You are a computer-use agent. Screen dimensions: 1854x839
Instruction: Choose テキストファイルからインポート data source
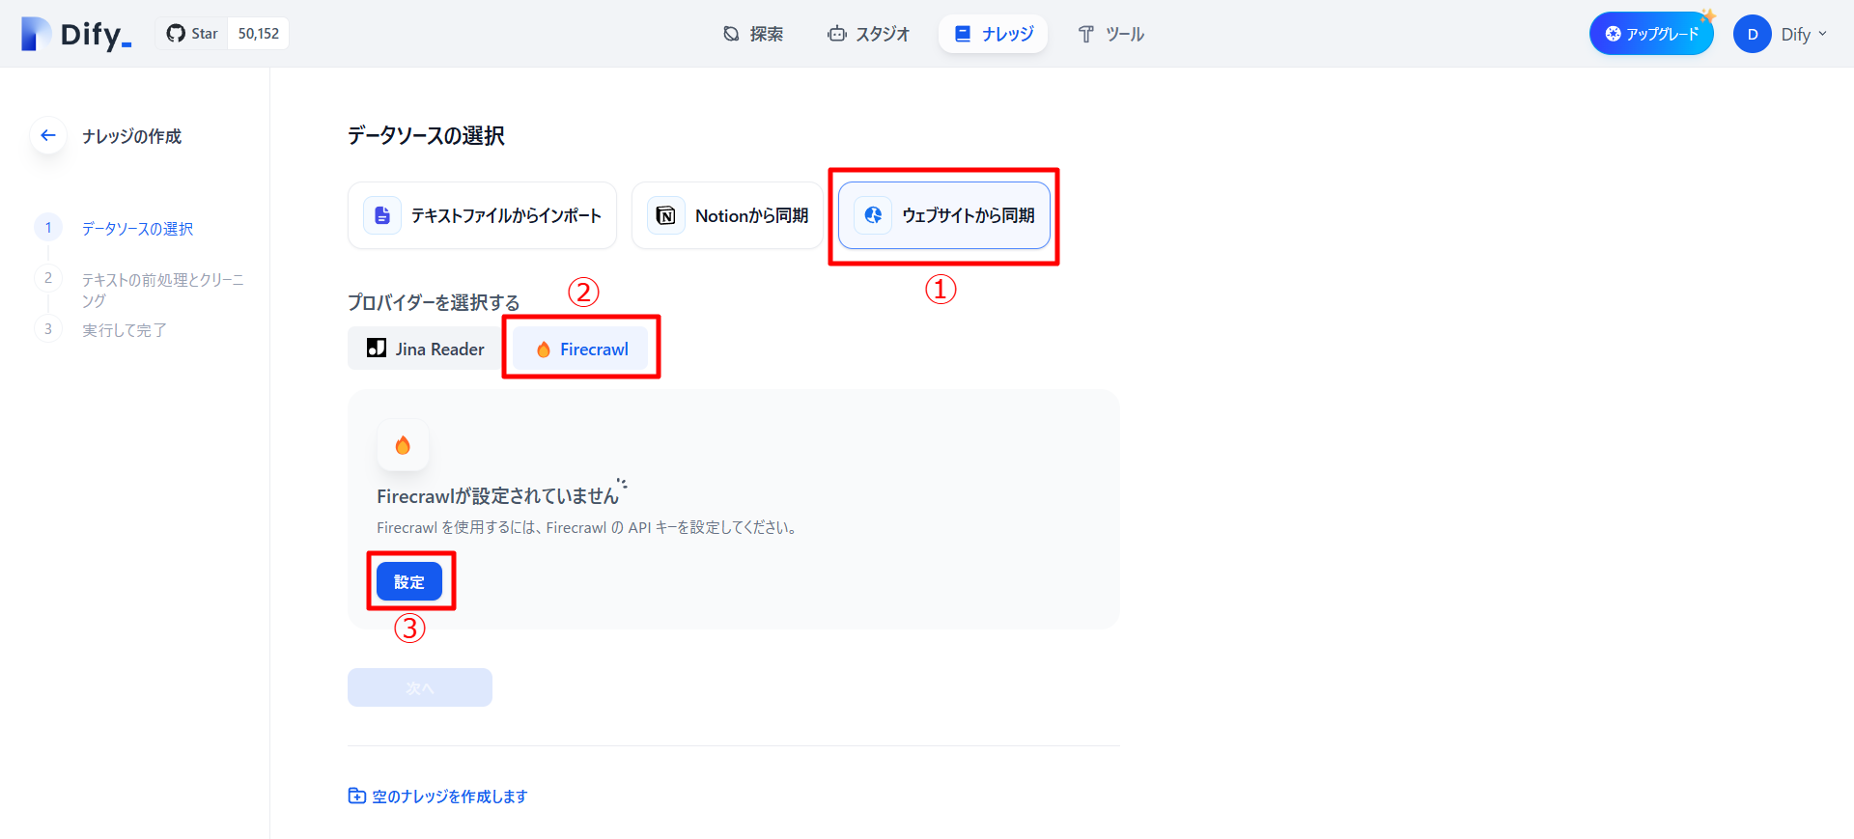click(483, 215)
